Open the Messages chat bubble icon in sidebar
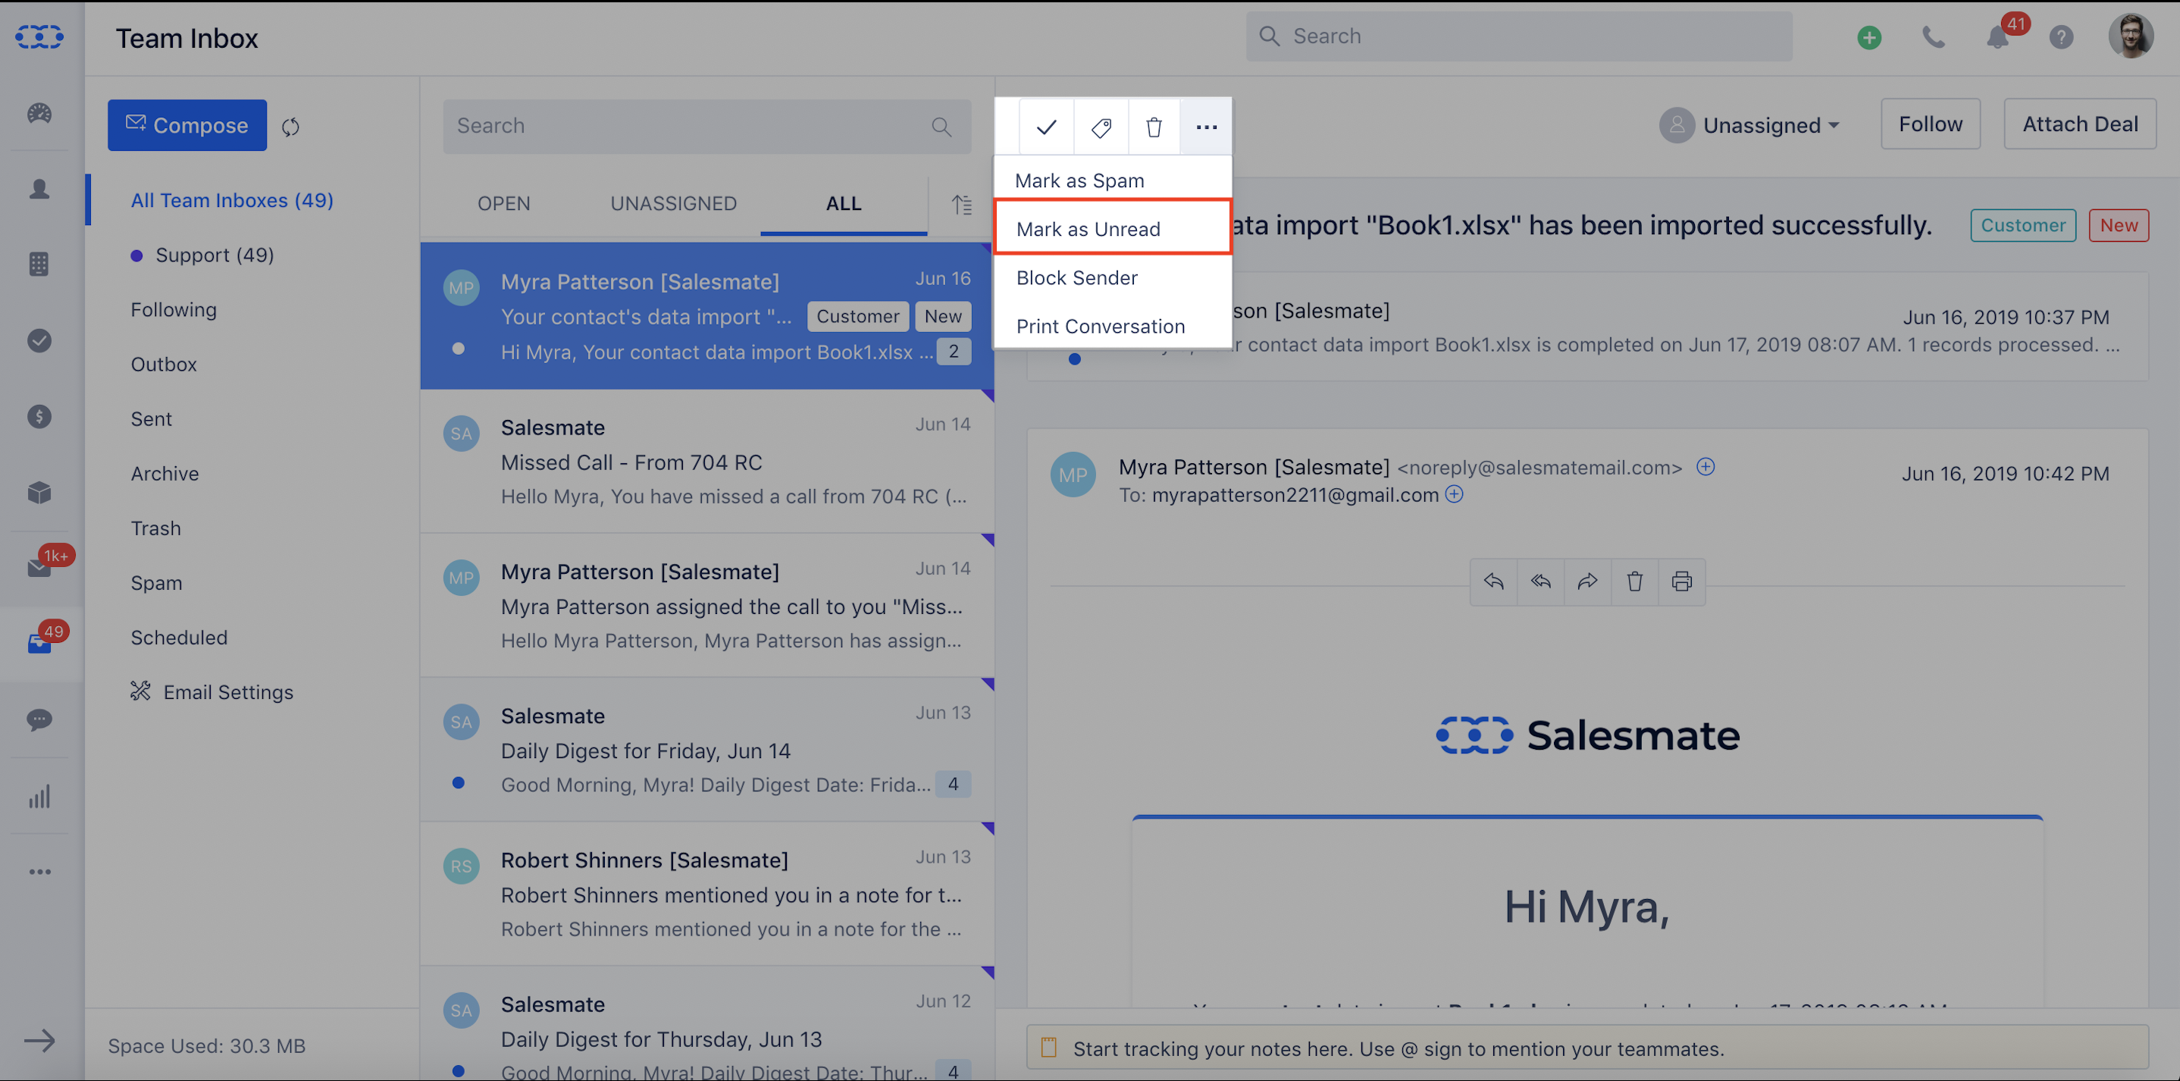This screenshot has height=1081, width=2180. tap(39, 720)
